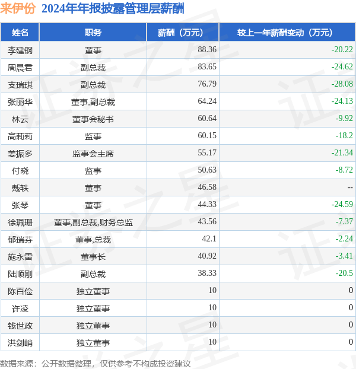Click the salary value 60.64
The height and width of the screenshot is (369, 356).
tap(207, 118)
